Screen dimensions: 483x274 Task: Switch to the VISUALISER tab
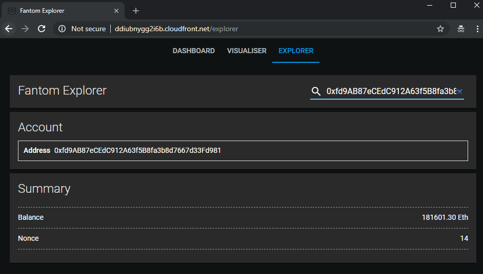click(x=247, y=51)
